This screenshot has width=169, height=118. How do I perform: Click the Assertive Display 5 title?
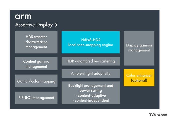[x=36, y=25]
